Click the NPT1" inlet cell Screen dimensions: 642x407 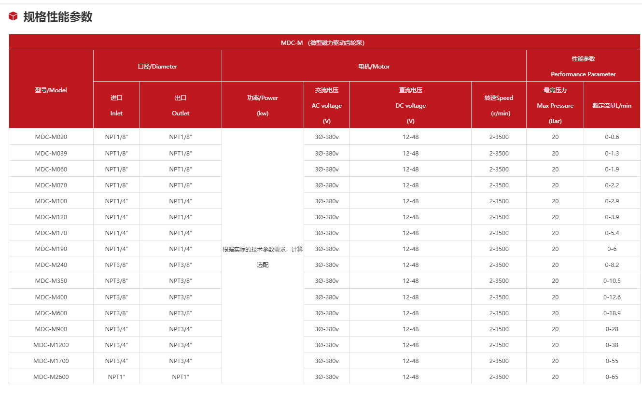116,377
